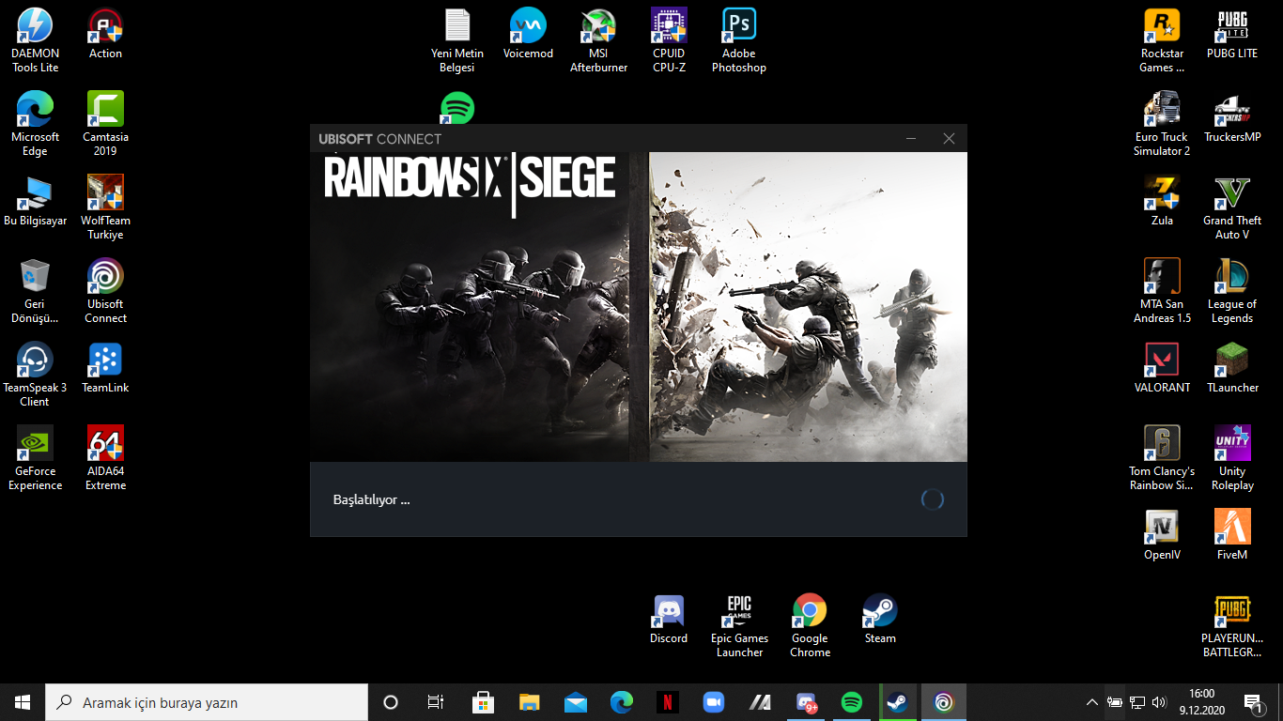Click the TeamLink desktop icon

pyautogui.click(x=105, y=367)
